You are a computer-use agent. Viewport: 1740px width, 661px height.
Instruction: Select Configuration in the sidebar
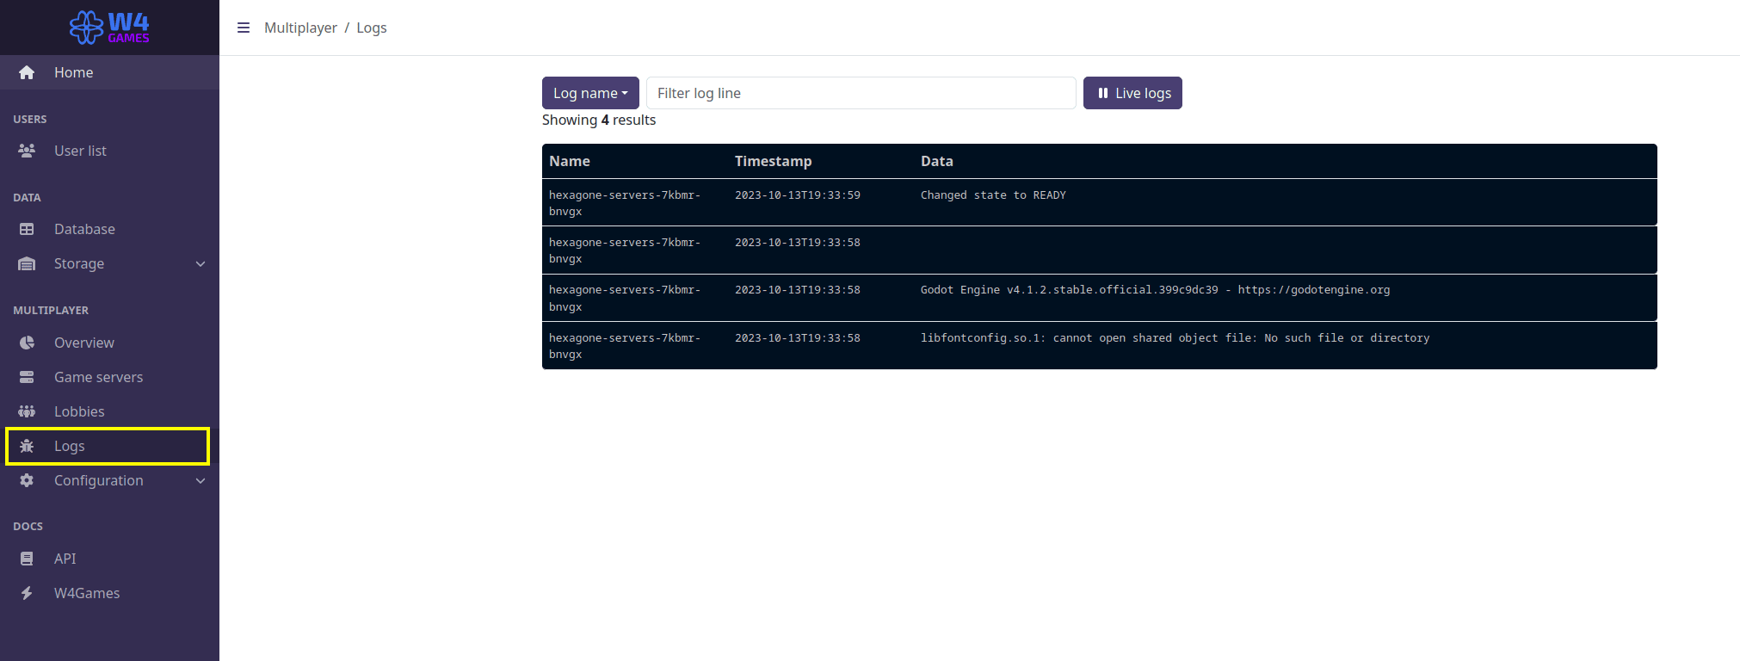98,480
